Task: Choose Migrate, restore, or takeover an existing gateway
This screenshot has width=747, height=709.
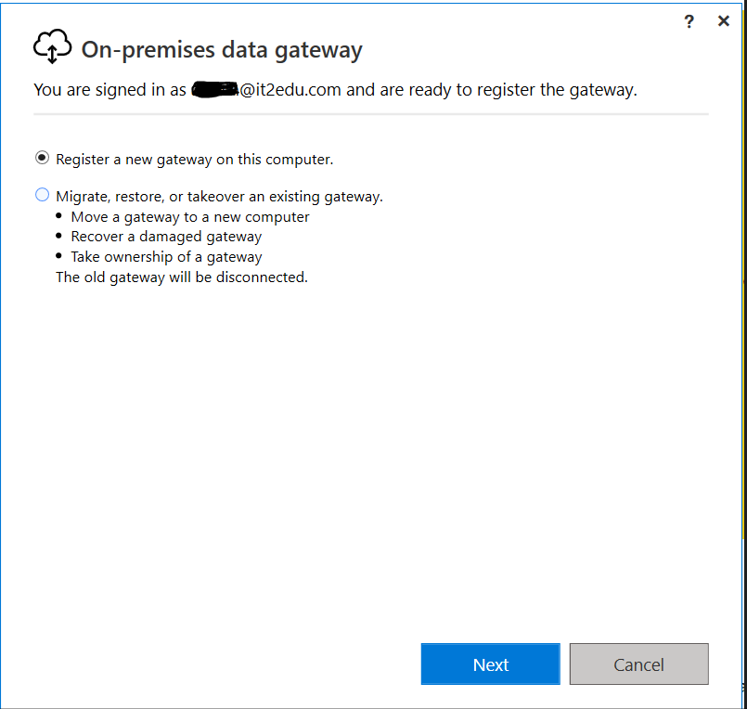Action: click(x=40, y=195)
